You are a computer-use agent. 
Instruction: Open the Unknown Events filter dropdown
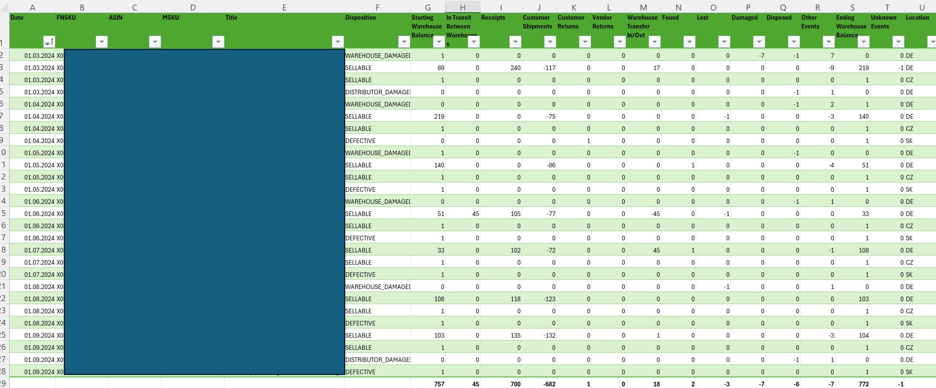tap(898, 42)
